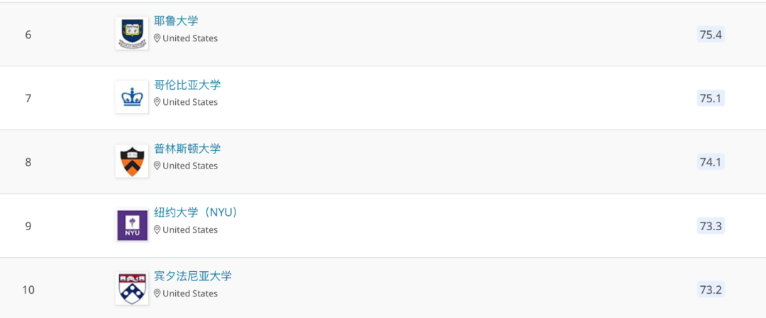Click the University of Pennsylvania shield logo

(132, 288)
